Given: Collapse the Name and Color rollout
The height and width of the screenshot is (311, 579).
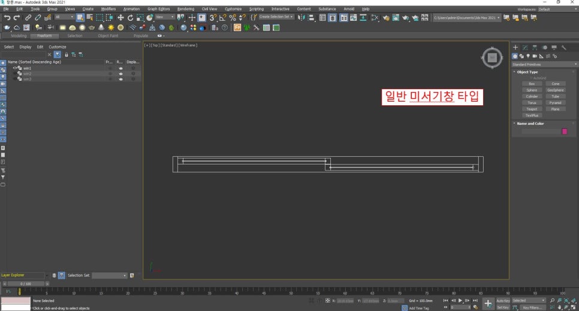Looking at the screenshot, I should (530, 123).
